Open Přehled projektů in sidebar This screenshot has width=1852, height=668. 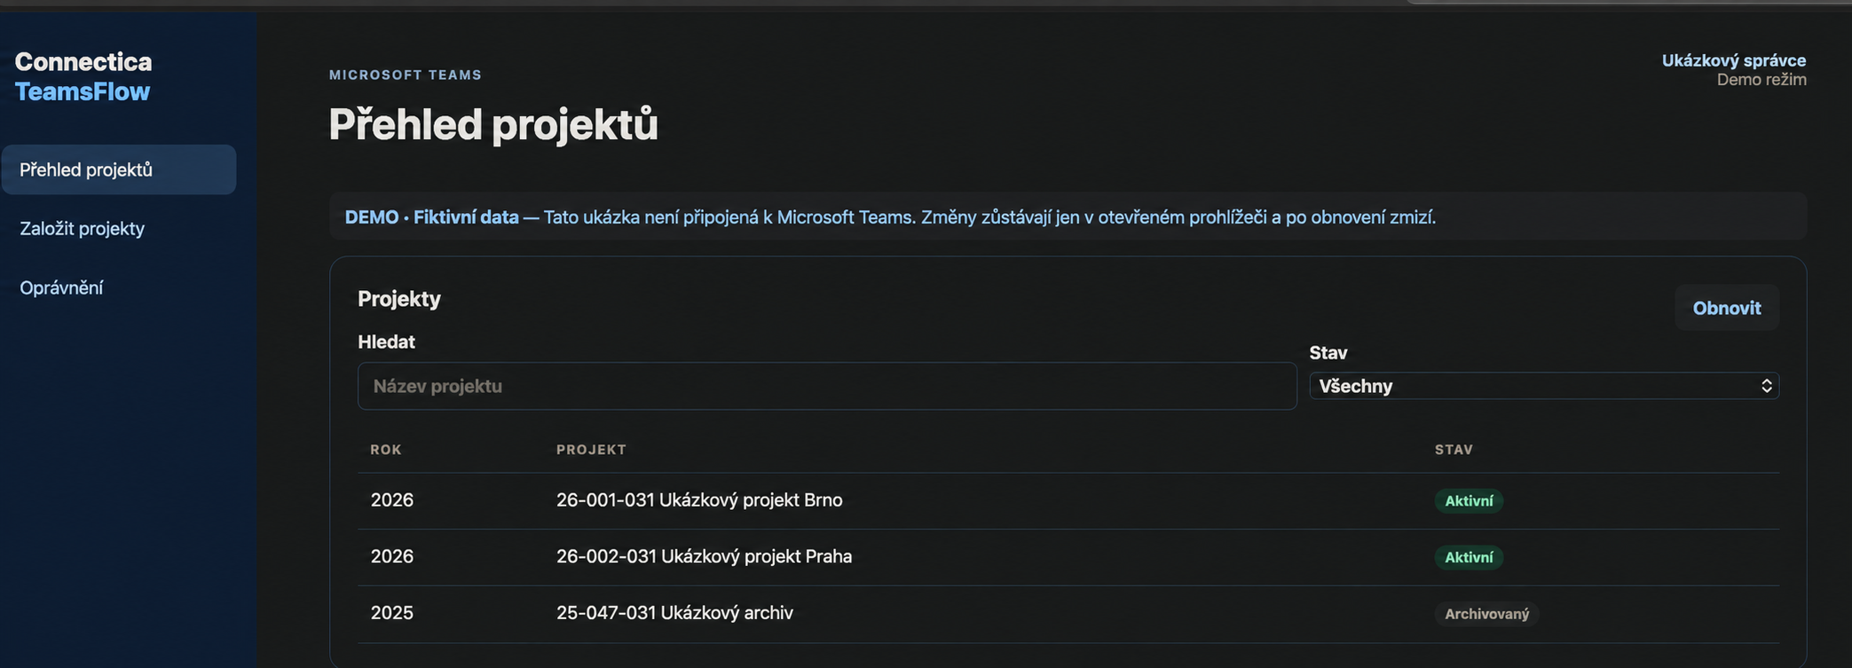pos(119,169)
